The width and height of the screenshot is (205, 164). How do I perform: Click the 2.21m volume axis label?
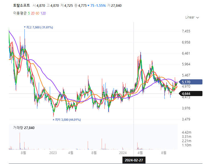coord(186,141)
